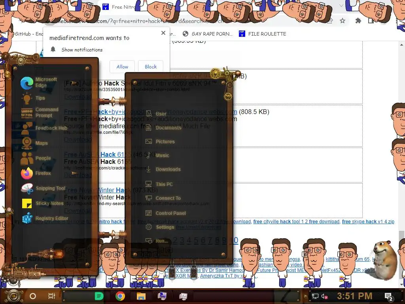Launch the Maps app entry
Viewport: 405px width, 304px height.
(34, 143)
